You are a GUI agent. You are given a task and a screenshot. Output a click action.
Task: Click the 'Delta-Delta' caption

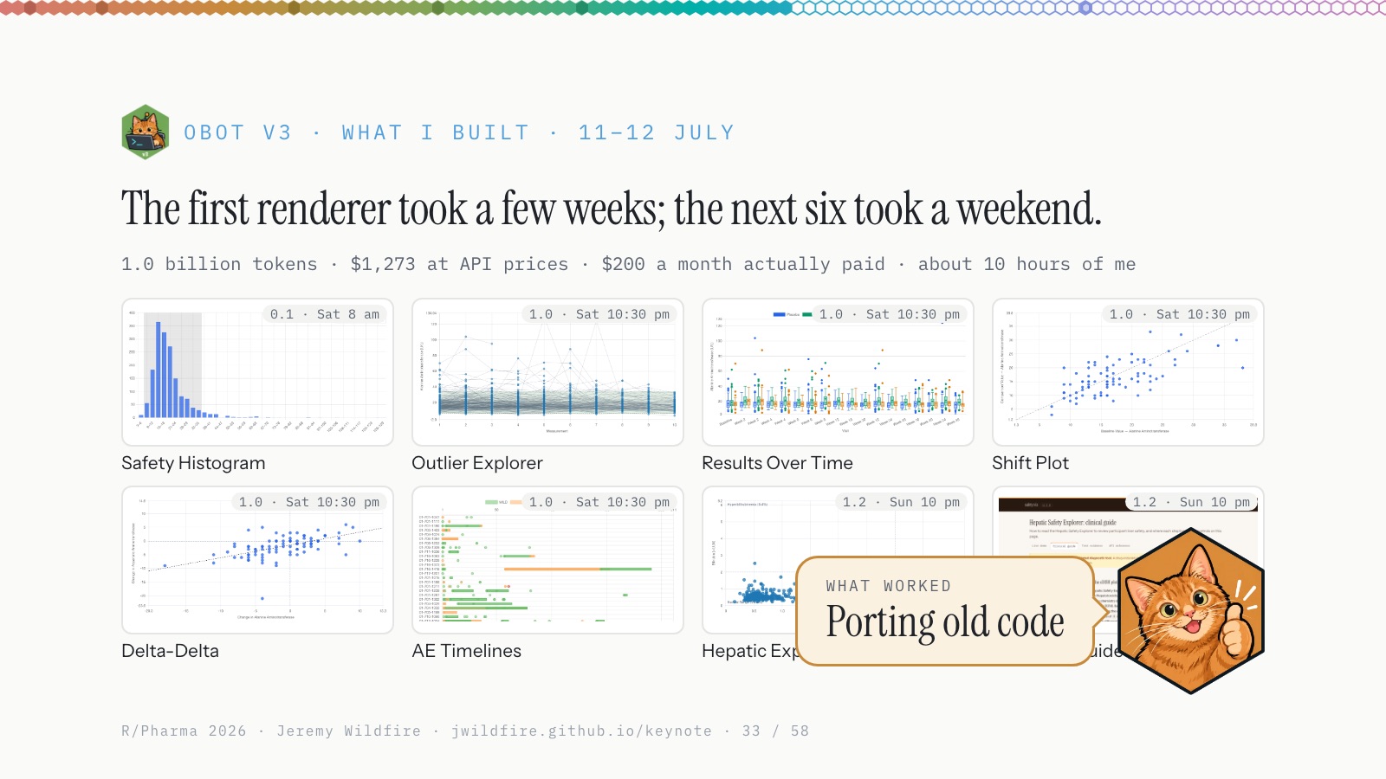pyautogui.click(x=170, y=651)
